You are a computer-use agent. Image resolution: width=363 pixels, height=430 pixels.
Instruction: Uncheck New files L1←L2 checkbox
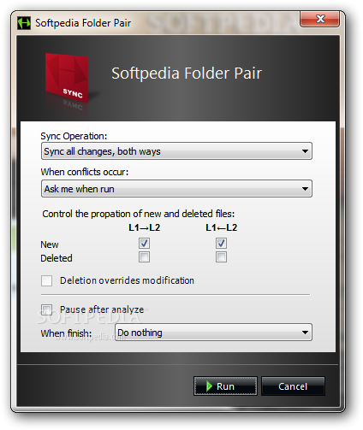pyautogui.click(x=221, y=244)
